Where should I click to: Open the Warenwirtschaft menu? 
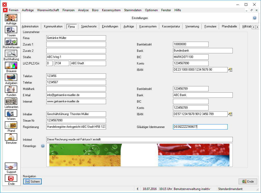(x=48, y=10)
